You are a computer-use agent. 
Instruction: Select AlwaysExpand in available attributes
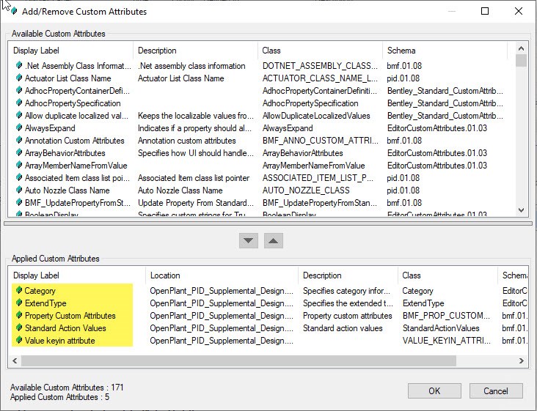(50, 128)
